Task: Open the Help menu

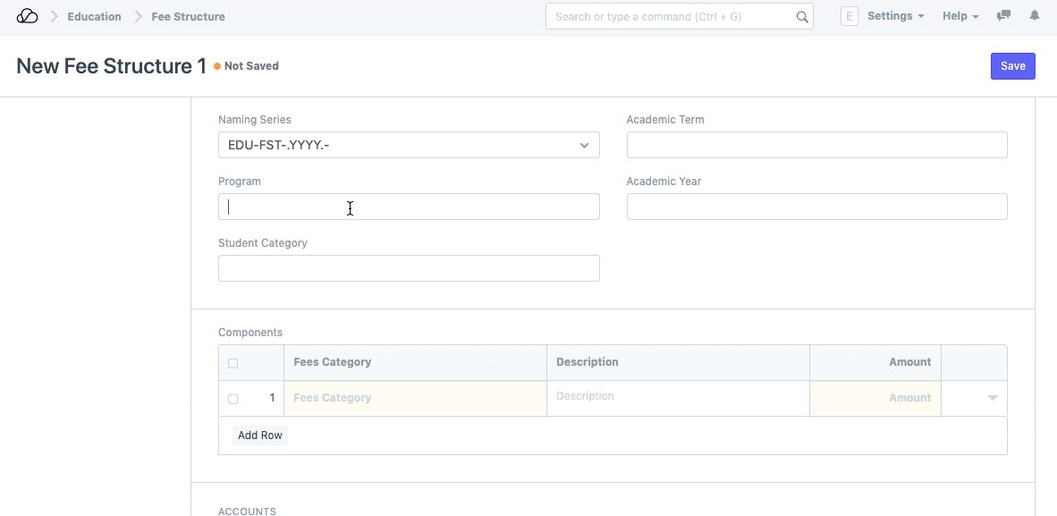Action: 960,16
